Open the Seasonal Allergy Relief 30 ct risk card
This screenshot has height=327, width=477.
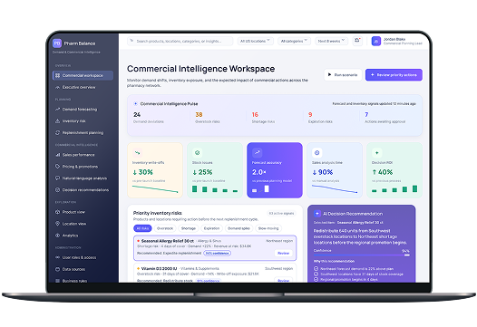pos(215,247)
